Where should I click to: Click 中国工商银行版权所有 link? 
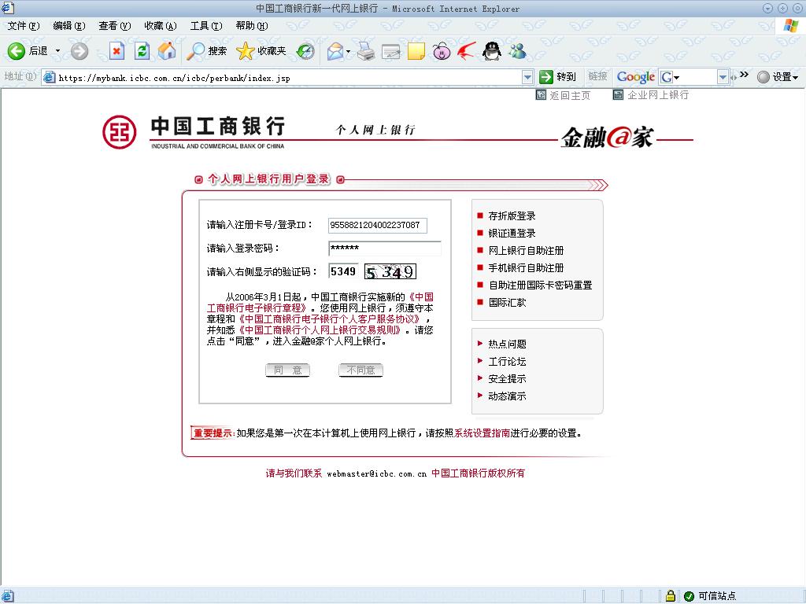(x=478, y=473)
